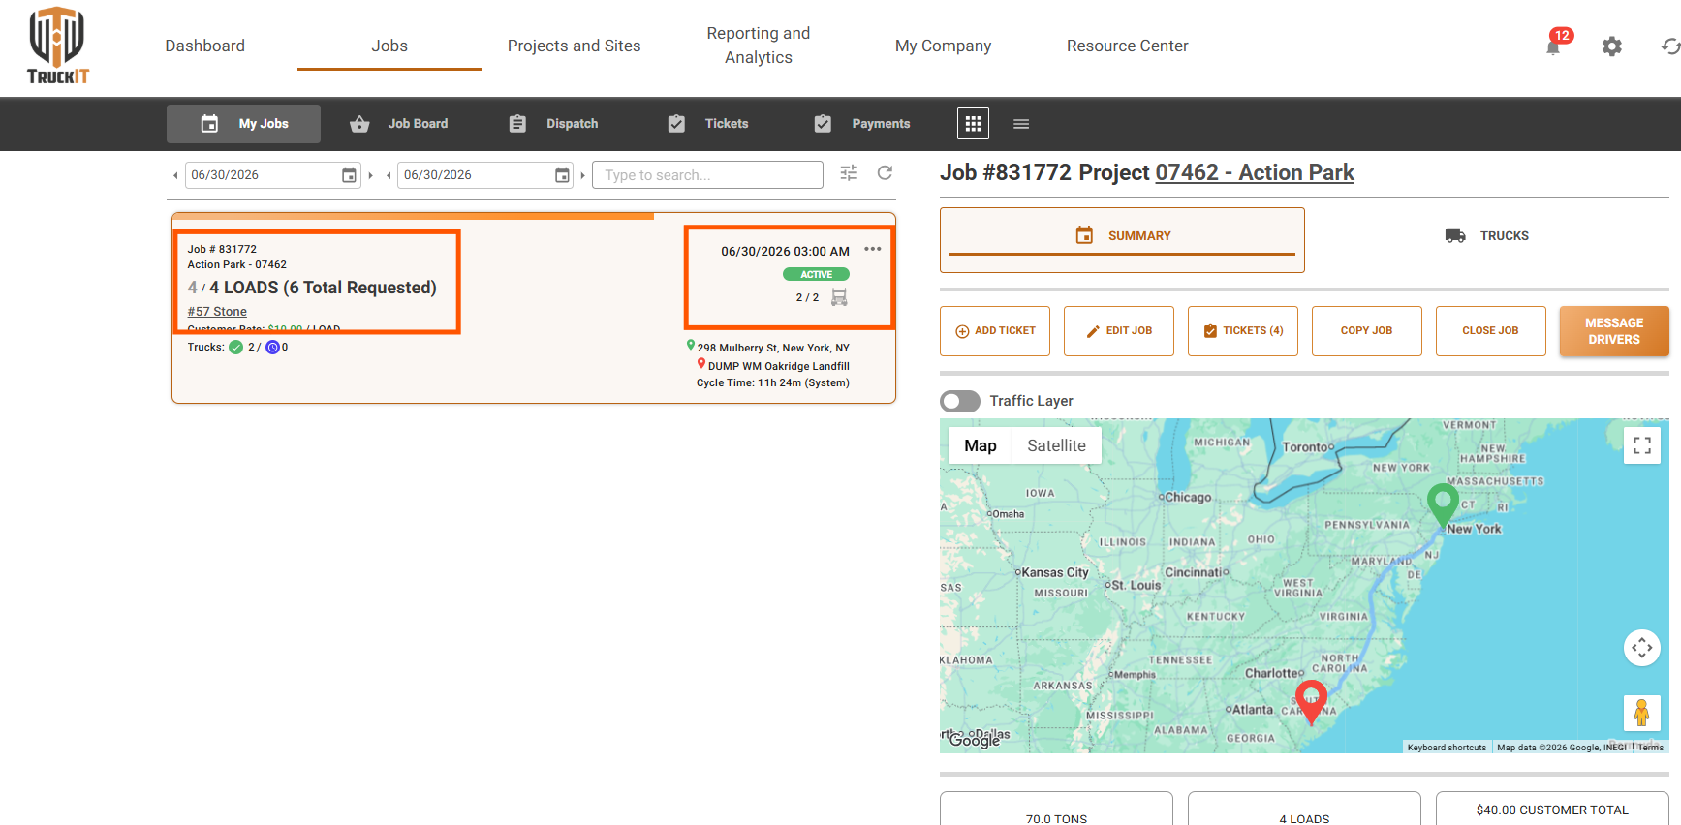Switch to the list view icon
1681x825 pixels.
pyautogui.click(x=1021, y=124)
